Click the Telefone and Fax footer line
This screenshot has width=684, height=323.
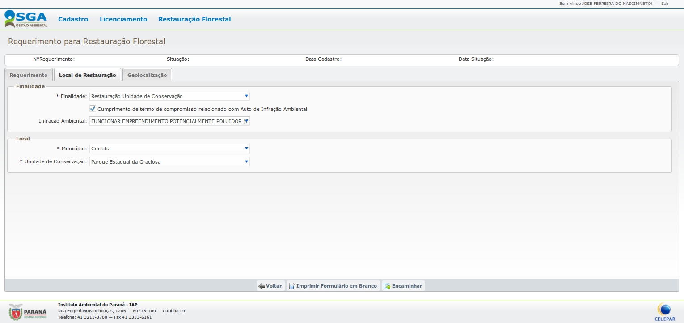tap(105, 317)
